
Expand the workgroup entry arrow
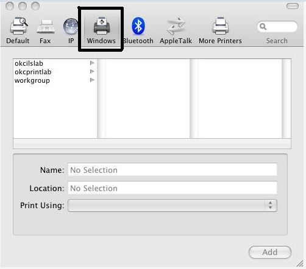[x=92, y=80]
